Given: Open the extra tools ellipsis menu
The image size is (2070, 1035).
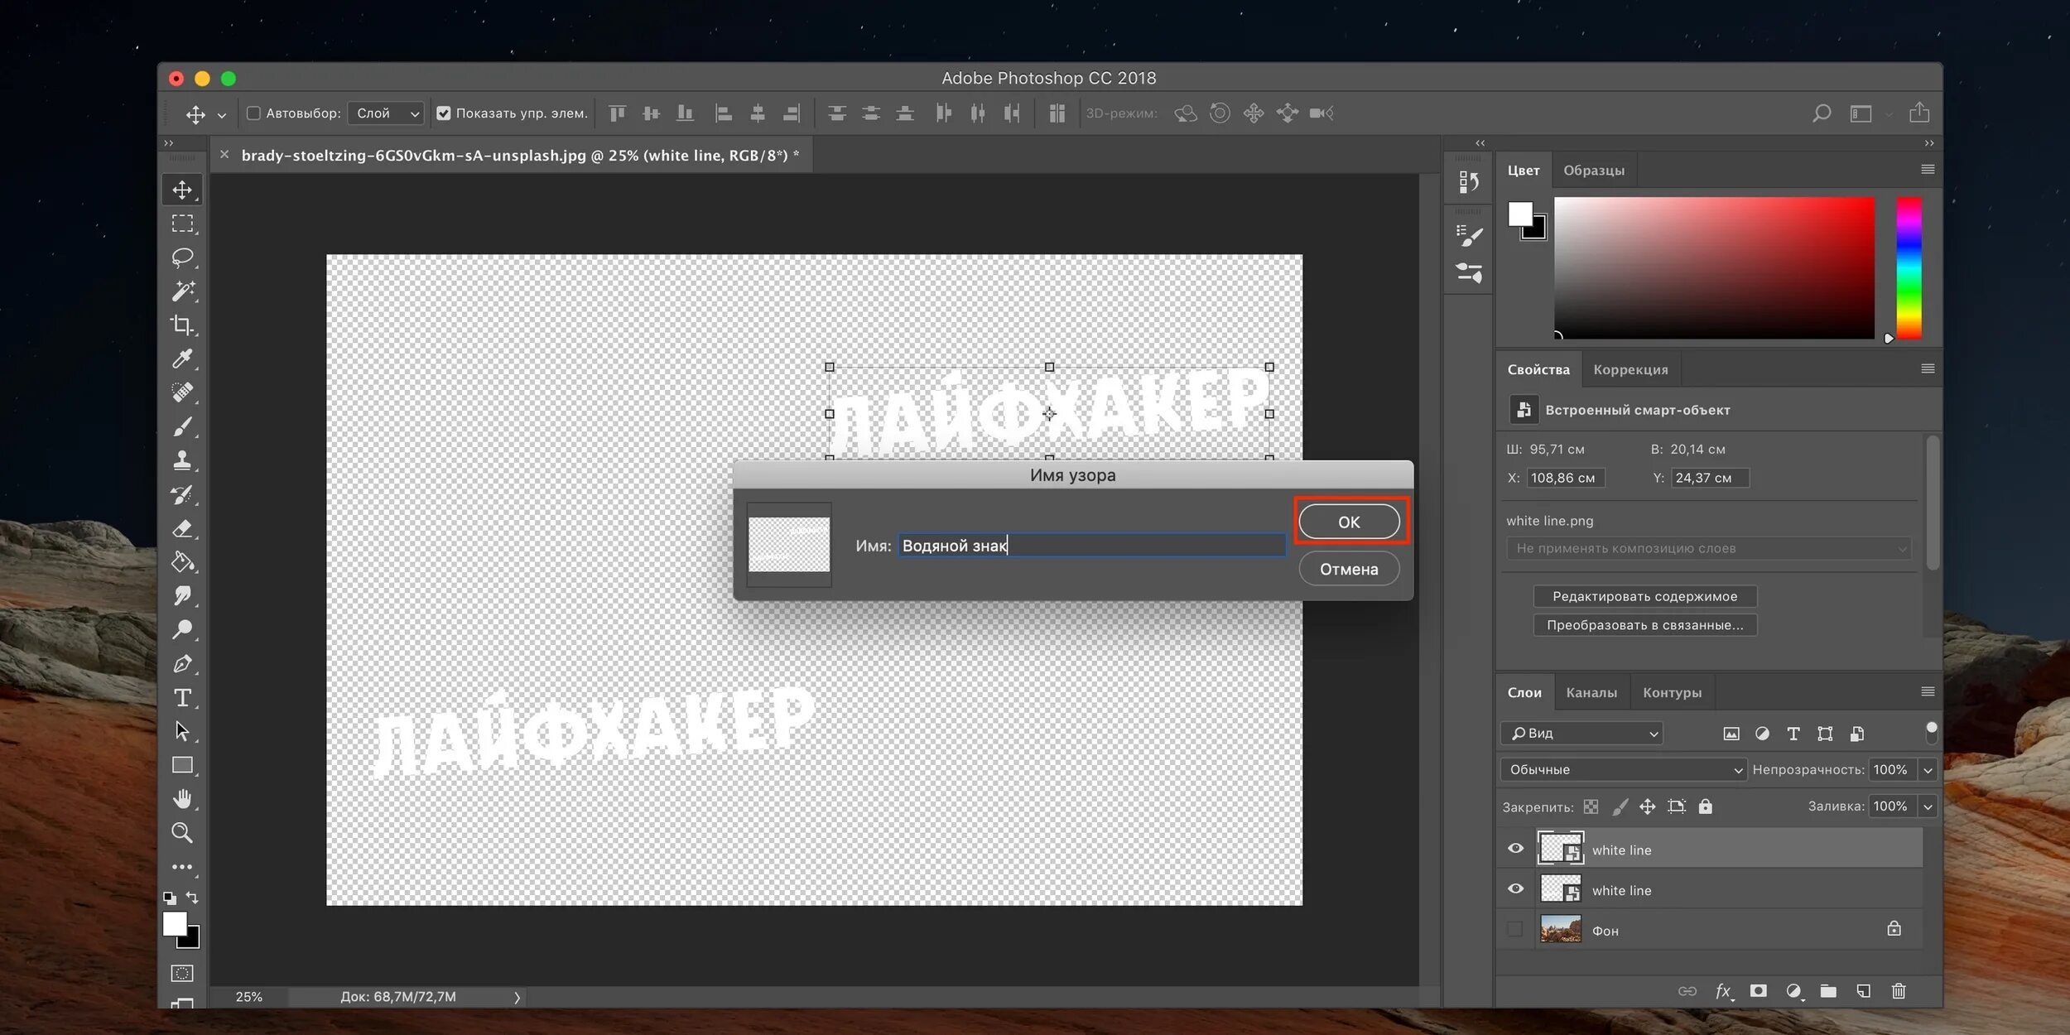Looking at the screenshot, I should 182,867.
